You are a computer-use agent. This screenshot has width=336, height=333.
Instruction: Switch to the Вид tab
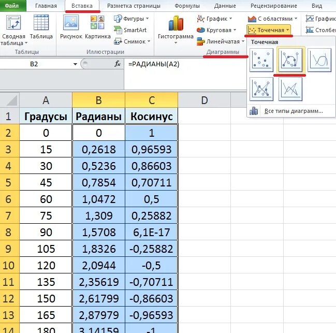coord(317,6)
